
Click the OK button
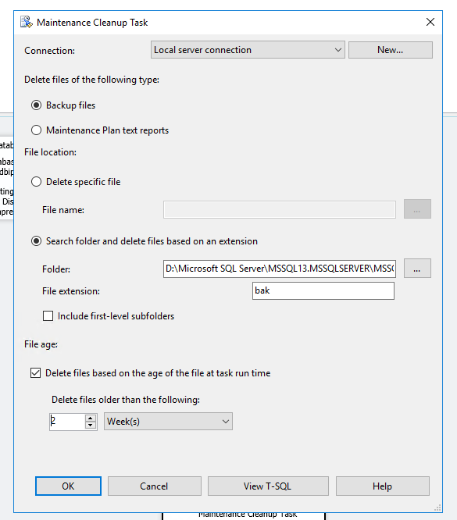68,486
